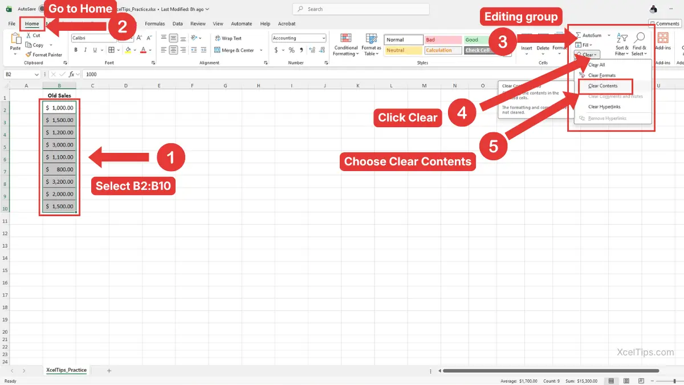Choose Clear All from menu
The image size is (684, 385).
tap(597, 65)
